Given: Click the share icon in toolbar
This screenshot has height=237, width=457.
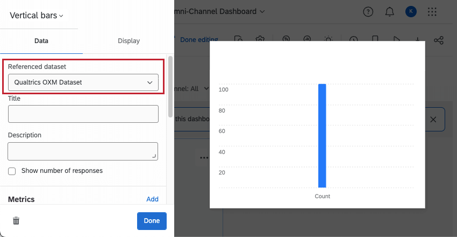Looking at the screenshot, I should 439,40.
